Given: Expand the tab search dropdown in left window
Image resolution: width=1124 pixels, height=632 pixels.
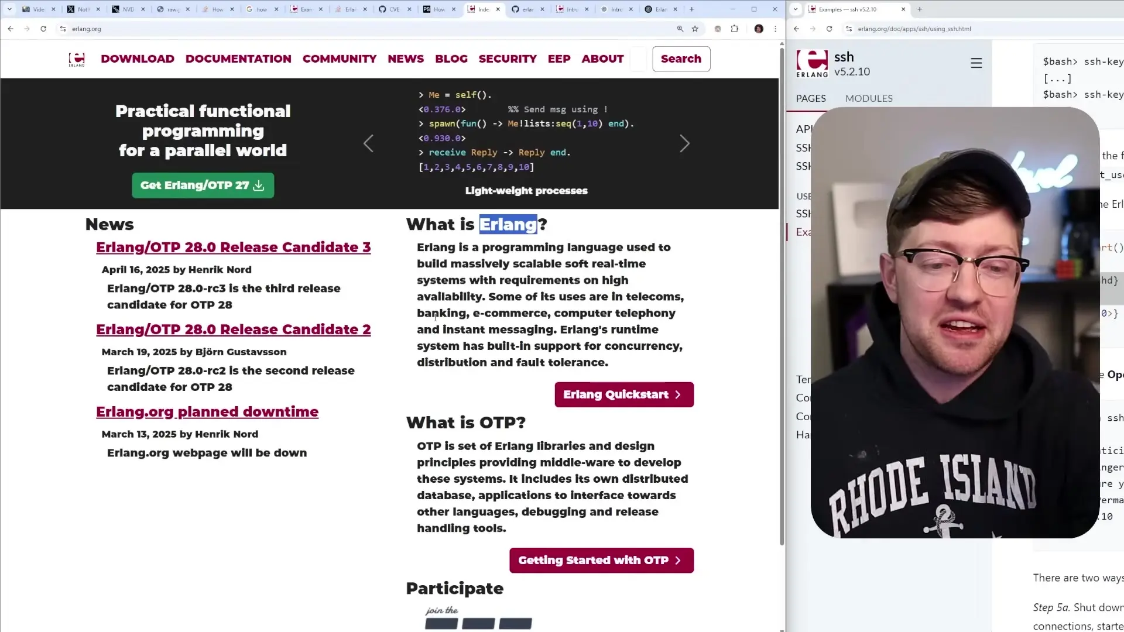Looking at the screenshot, I should tap(9, 9).
